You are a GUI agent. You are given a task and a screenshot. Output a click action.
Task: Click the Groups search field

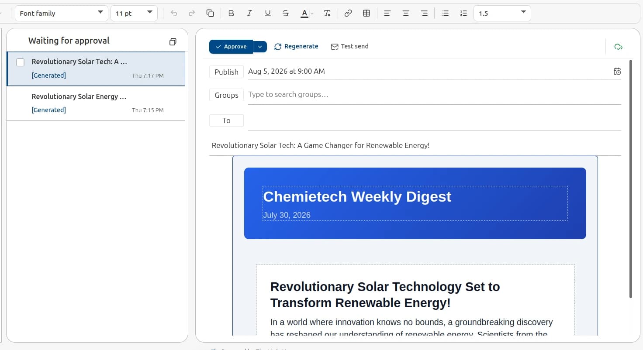[434, 95]
